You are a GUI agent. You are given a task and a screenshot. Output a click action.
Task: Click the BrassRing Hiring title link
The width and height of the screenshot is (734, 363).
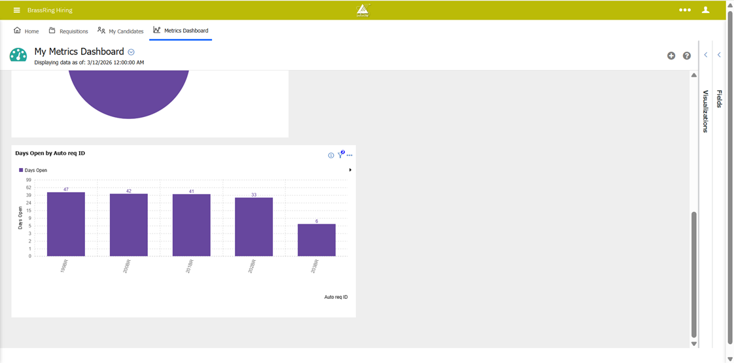pyautogui.click(x=50, y=10)
